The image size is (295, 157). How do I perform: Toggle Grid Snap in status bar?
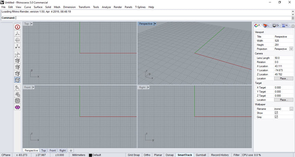pos(134,155)
